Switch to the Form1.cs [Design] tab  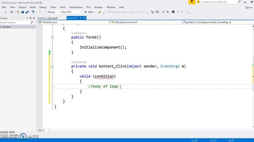(x=48, y=18)
